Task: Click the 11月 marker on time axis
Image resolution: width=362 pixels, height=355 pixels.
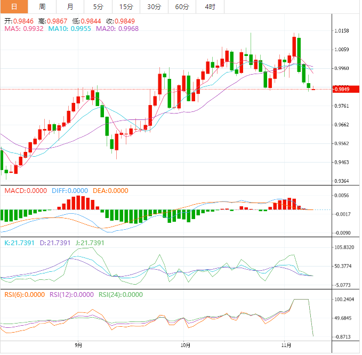Action: click(x=286, y=345)
